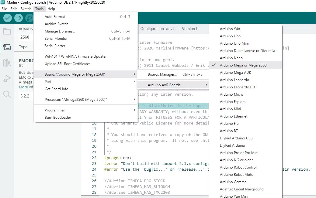Screen dimensions: 316x198
Task: Select LilyPad Arduino USB board
Action: [x=245, y=138]
